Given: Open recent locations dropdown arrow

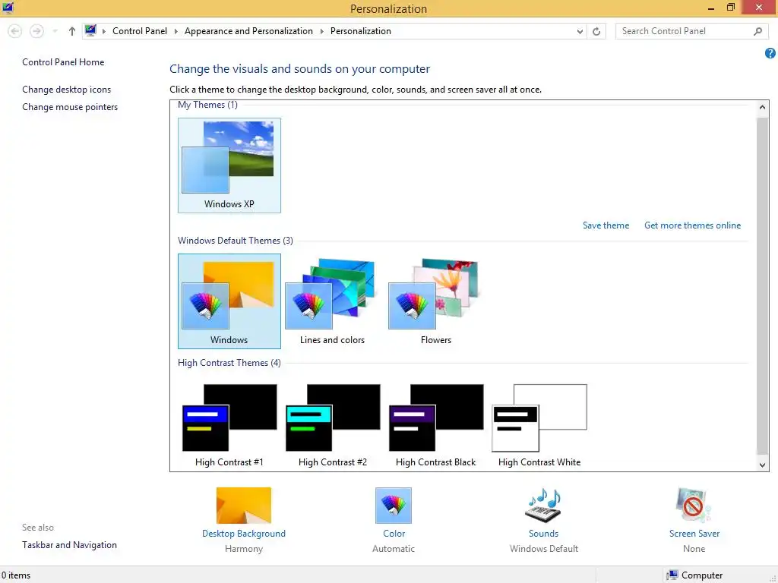Looking at the screenshot, I should pyautogui.click(x=55, y=31).
